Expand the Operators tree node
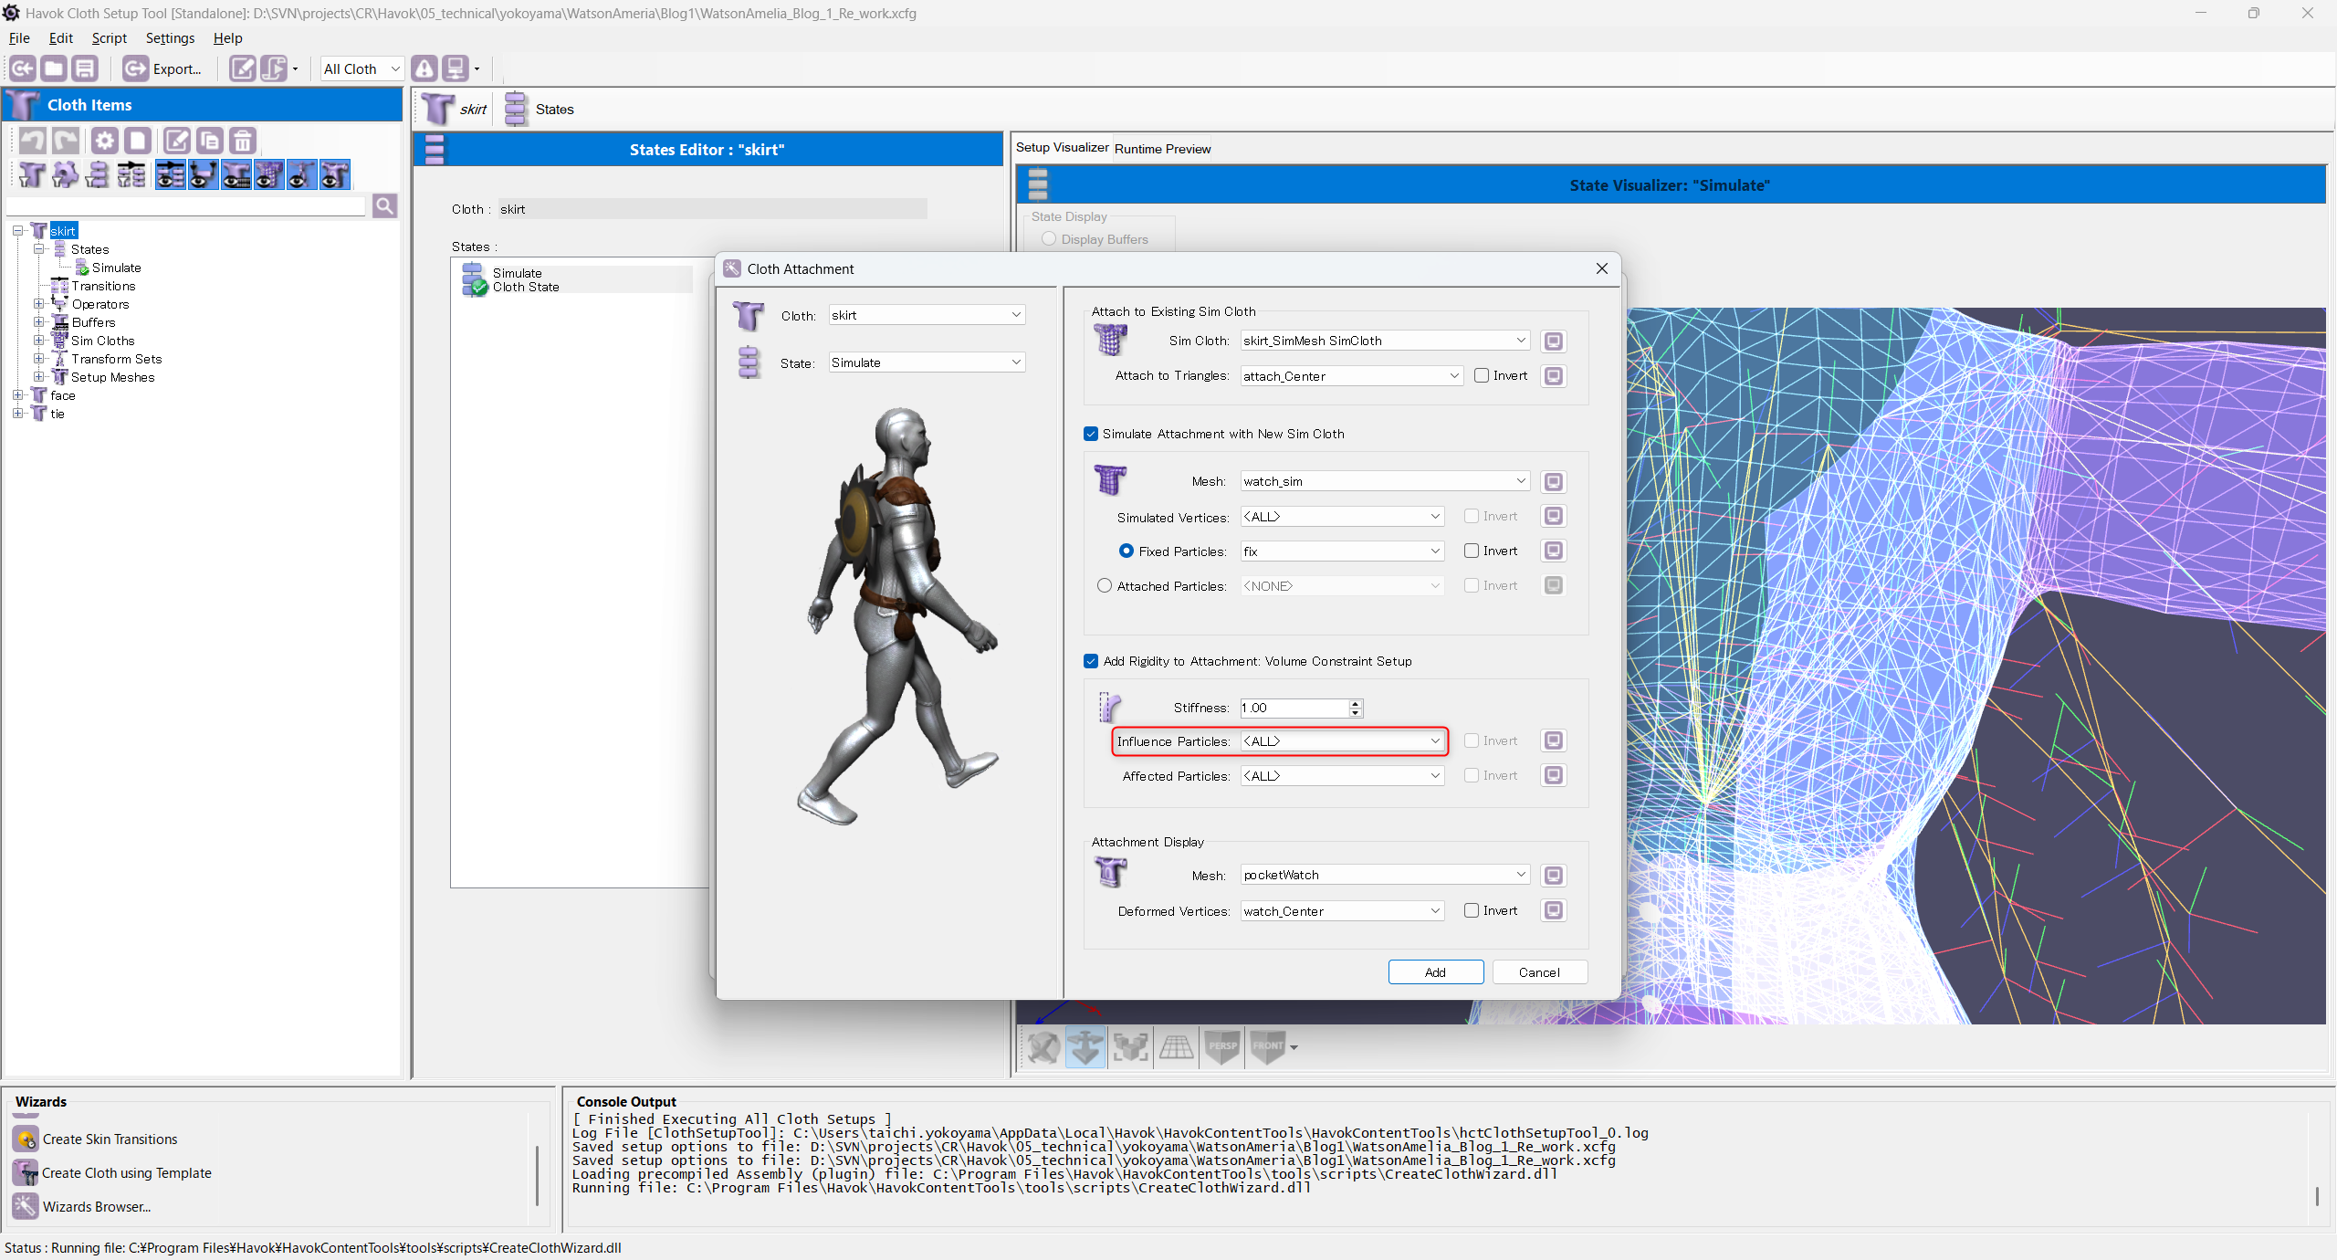2337x1260 pixels. pyautogui.click(x=39, y=304)
